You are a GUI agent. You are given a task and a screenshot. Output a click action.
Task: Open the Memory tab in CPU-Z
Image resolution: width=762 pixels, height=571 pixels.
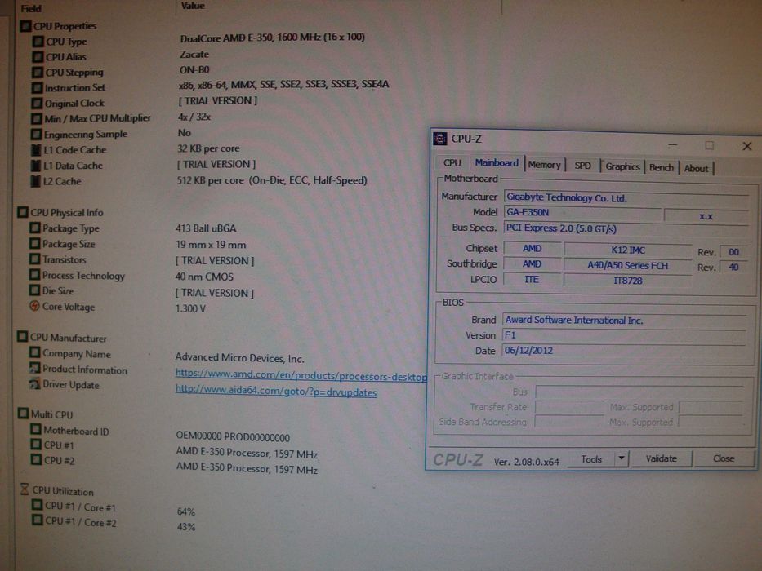(x=544, y=165)
